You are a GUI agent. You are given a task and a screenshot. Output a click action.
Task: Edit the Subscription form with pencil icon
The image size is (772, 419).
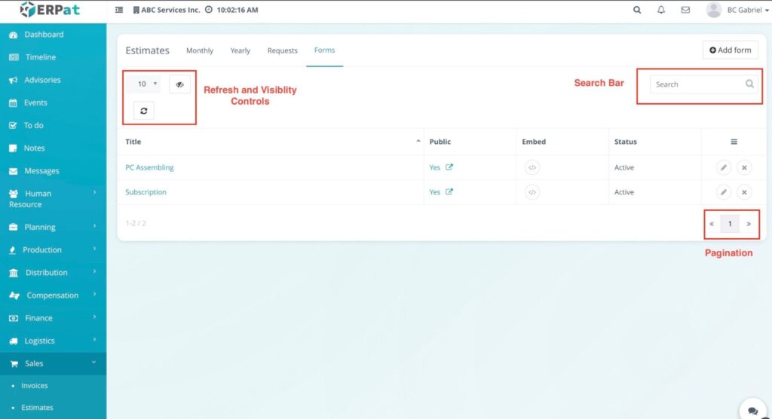(x=723, y=192)
